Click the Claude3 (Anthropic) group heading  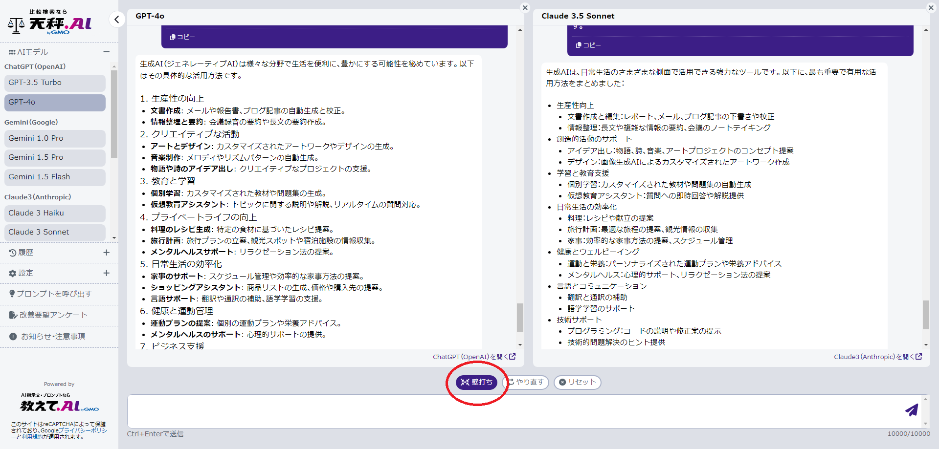point(38,197)
